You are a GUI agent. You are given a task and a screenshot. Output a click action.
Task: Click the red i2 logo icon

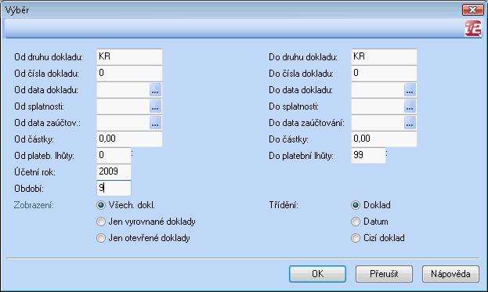pyautogui.click(x=473, y=29)
